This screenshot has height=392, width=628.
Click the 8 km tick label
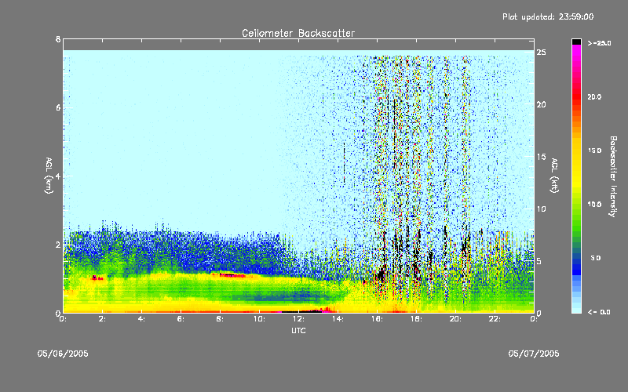point(58,39)
